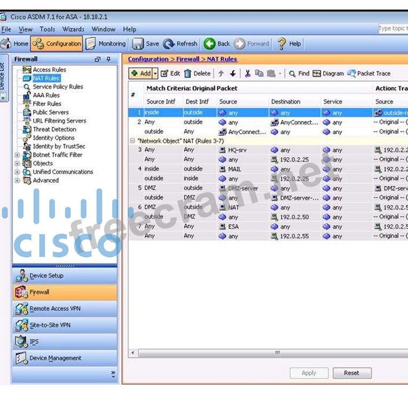Expand the Objects tree node
The height and width of the screenshot is (408, 408).
18,164
